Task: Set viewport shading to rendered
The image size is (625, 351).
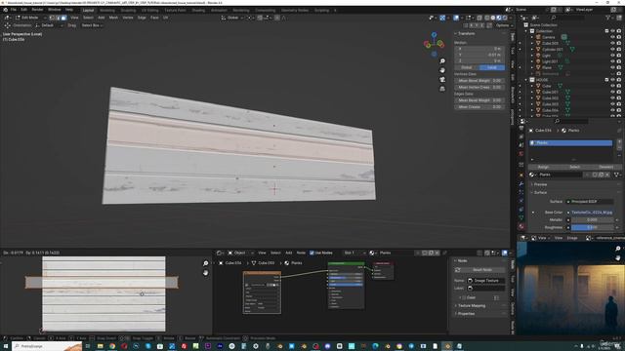Action: click(x=505, y=18)
